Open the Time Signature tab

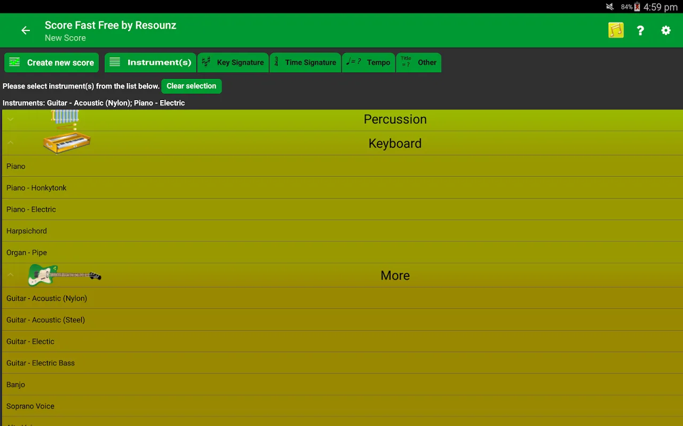coord(305,62)
